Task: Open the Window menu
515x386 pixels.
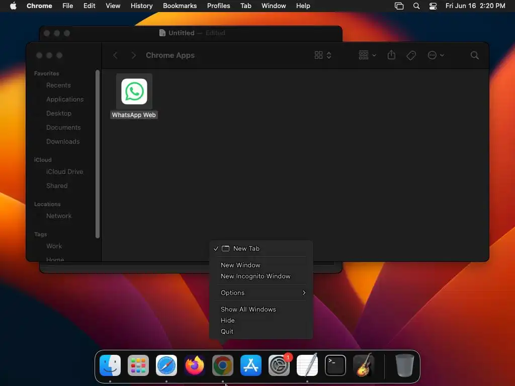Action: click(274, 6)
